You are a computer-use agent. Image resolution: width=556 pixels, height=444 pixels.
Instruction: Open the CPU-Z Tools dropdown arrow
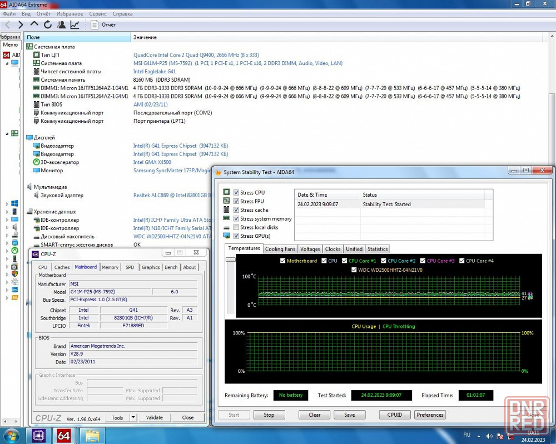tap(133, 418)
